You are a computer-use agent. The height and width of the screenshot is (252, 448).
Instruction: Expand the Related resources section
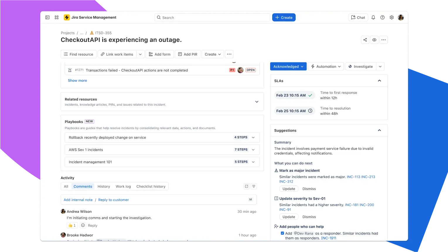[x=257, y=102]
